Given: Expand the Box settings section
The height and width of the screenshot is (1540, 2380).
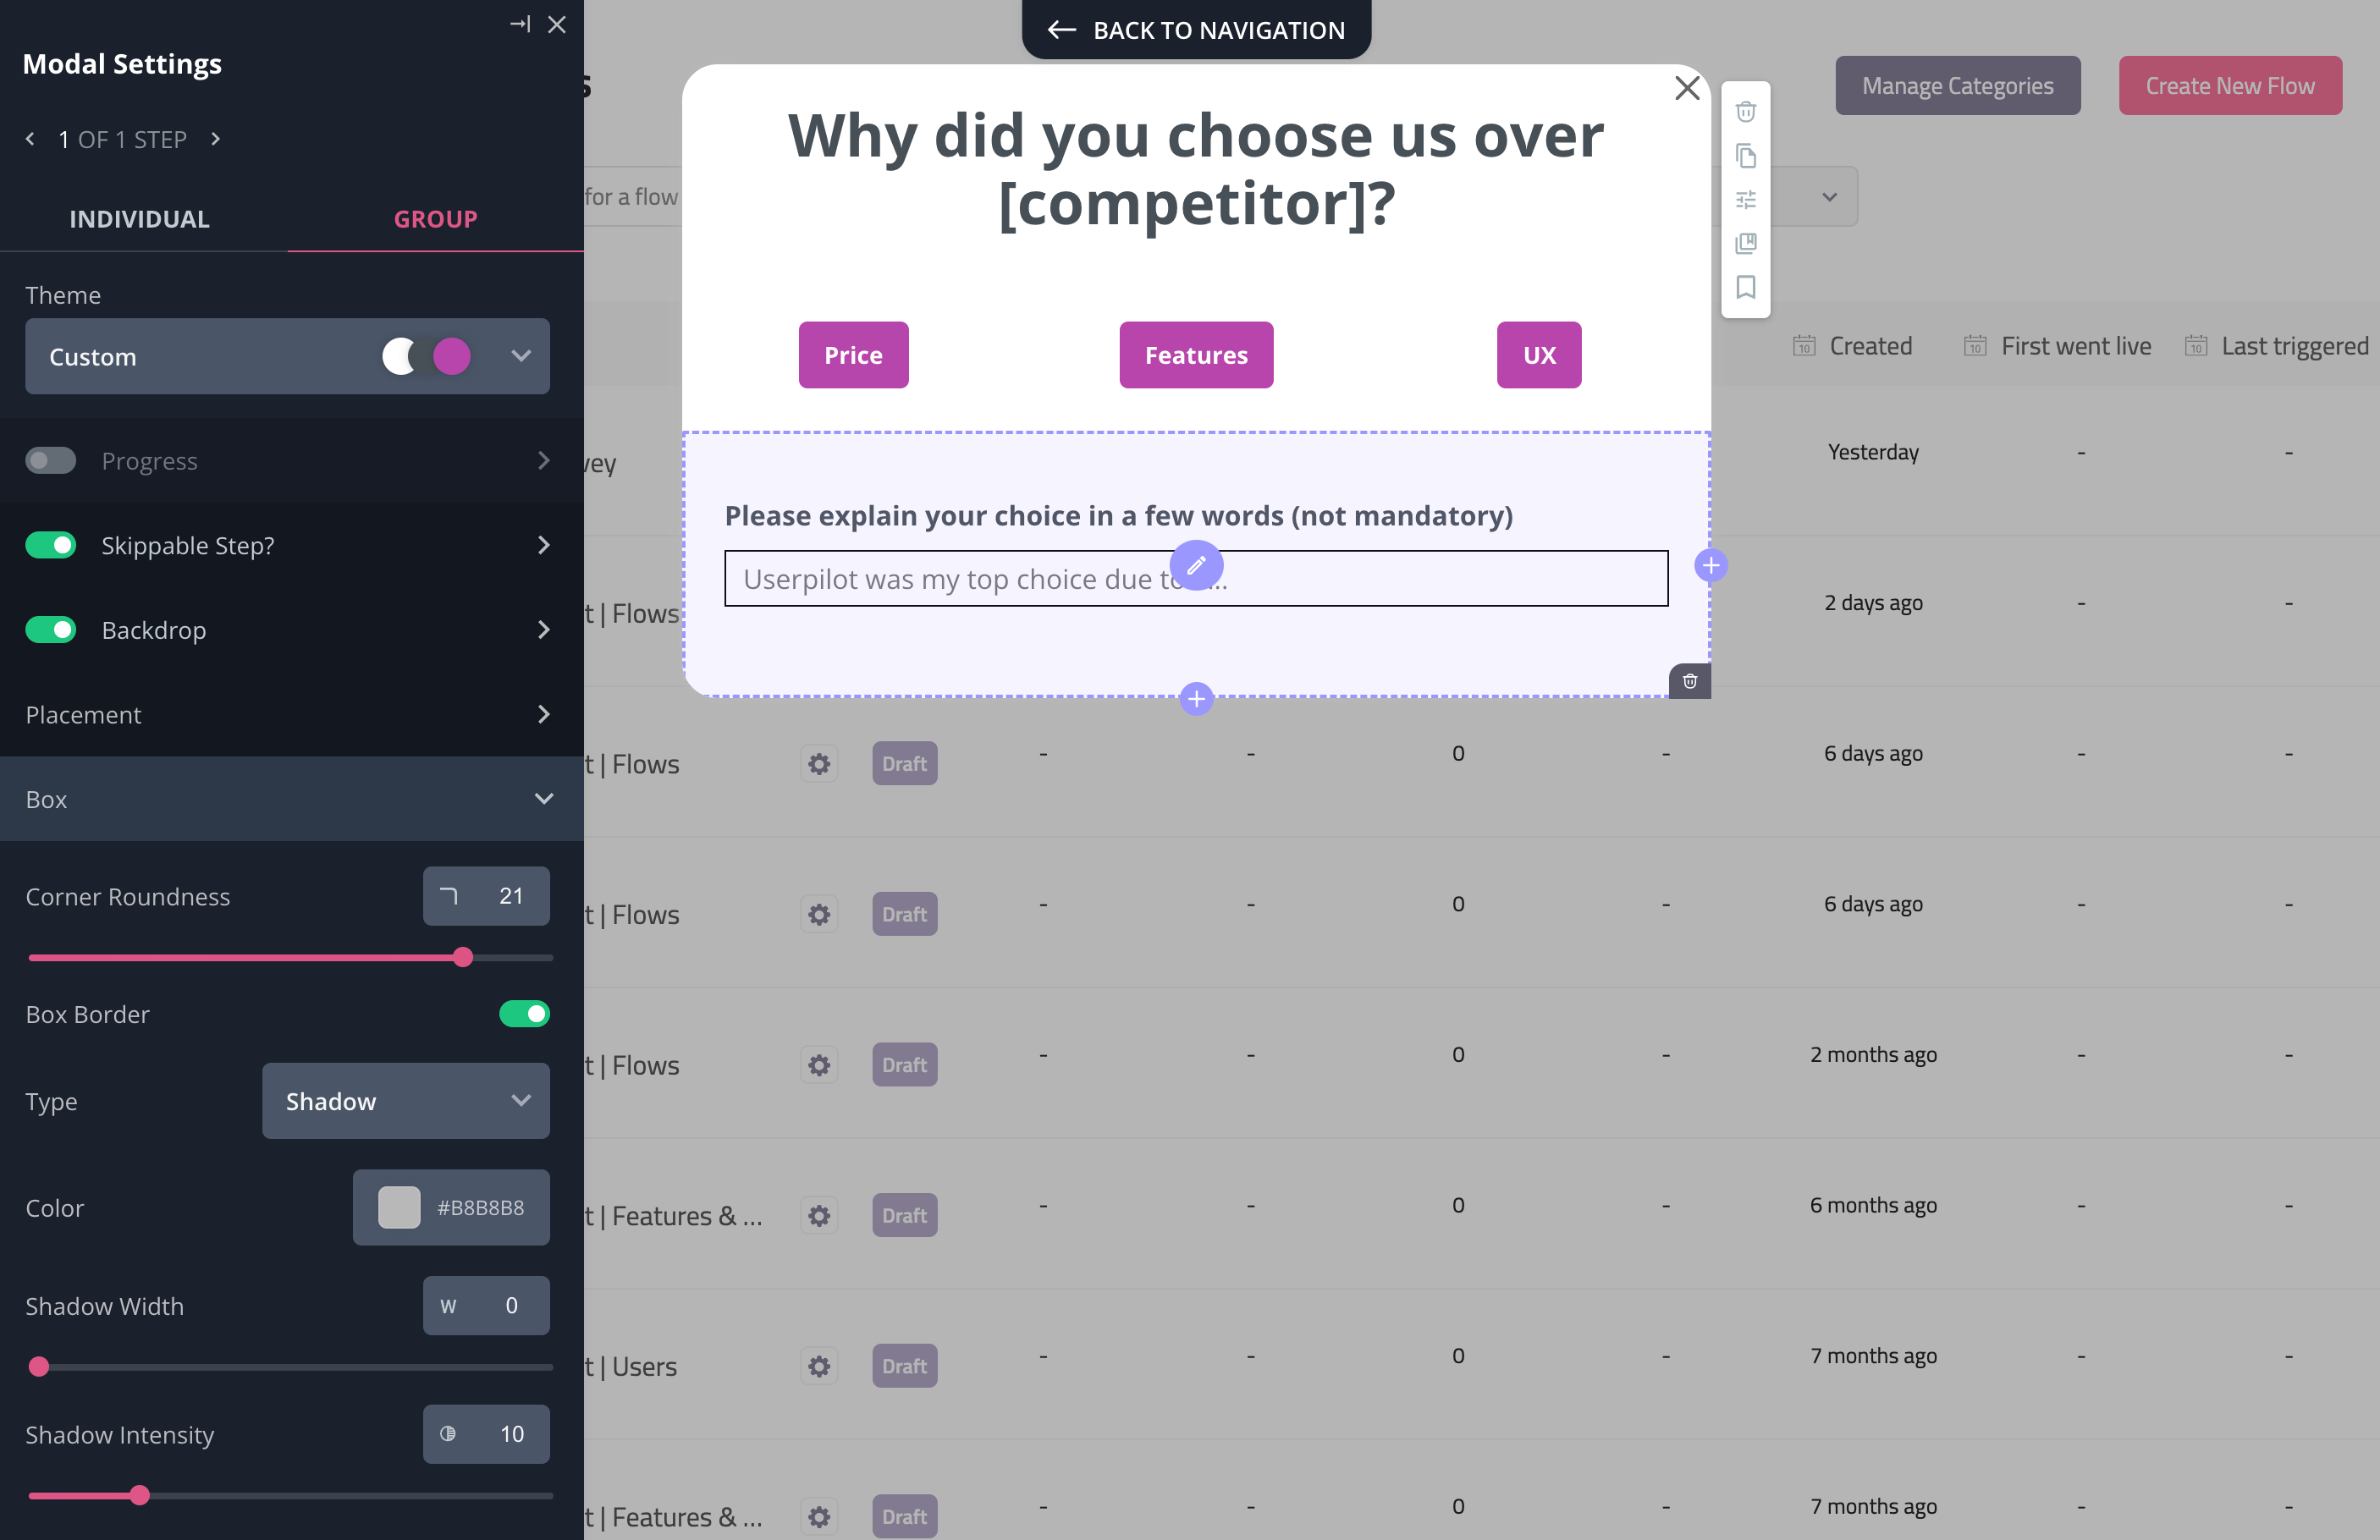Looking at the screenshot, I should 543,798.
